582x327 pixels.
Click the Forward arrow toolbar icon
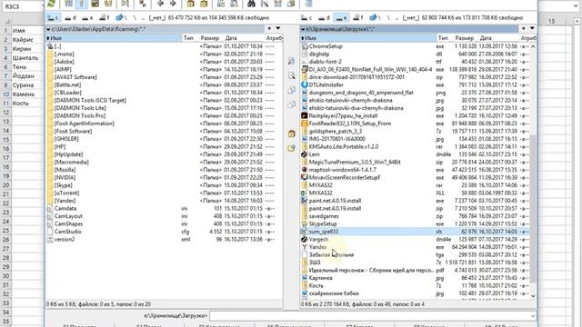point(173,4)
